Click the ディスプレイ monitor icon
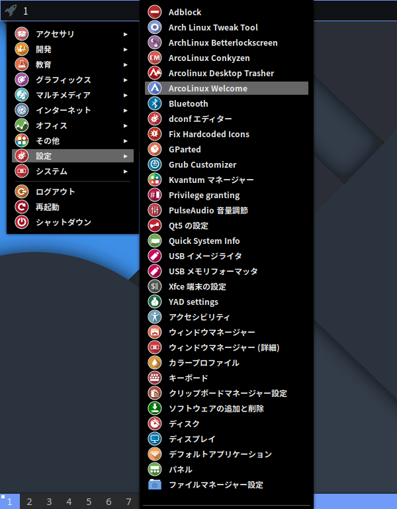The width and height of the screenshot is (397, 509). click(155, 439)
